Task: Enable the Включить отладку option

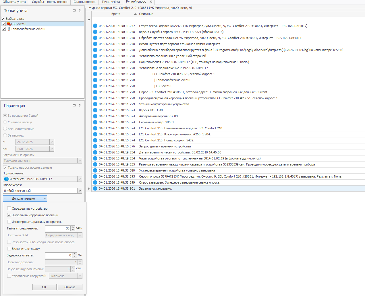Action: coord(9,249)
